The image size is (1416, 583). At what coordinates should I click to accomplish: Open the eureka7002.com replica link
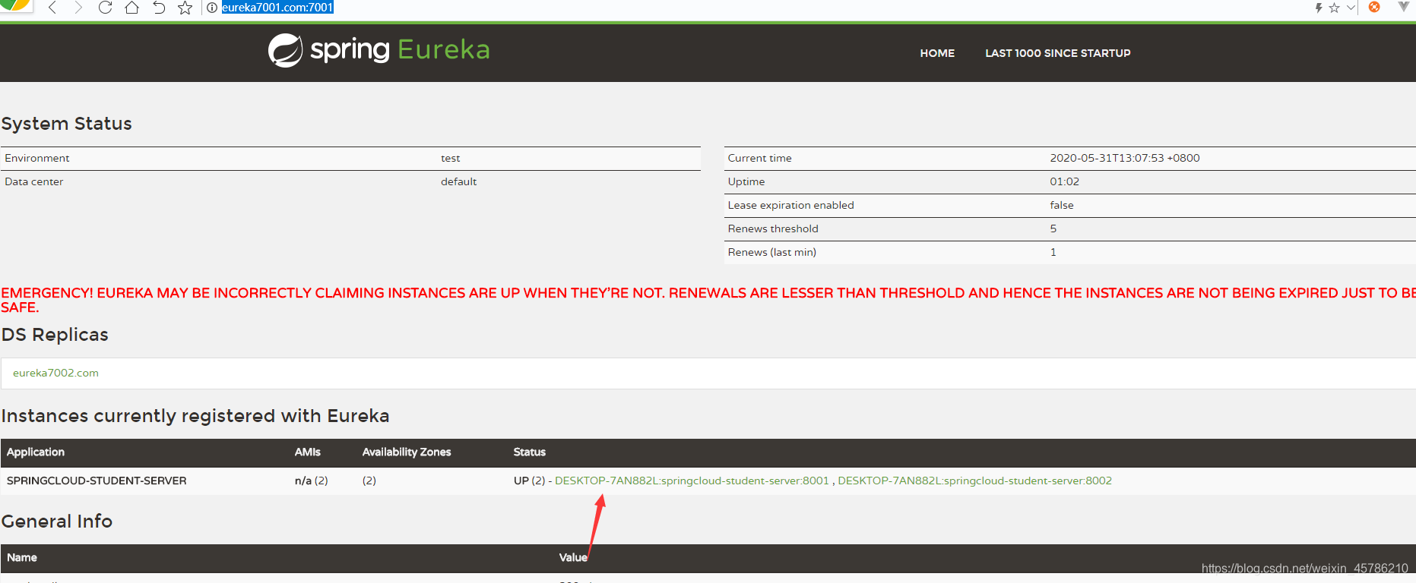coord(55,373)
